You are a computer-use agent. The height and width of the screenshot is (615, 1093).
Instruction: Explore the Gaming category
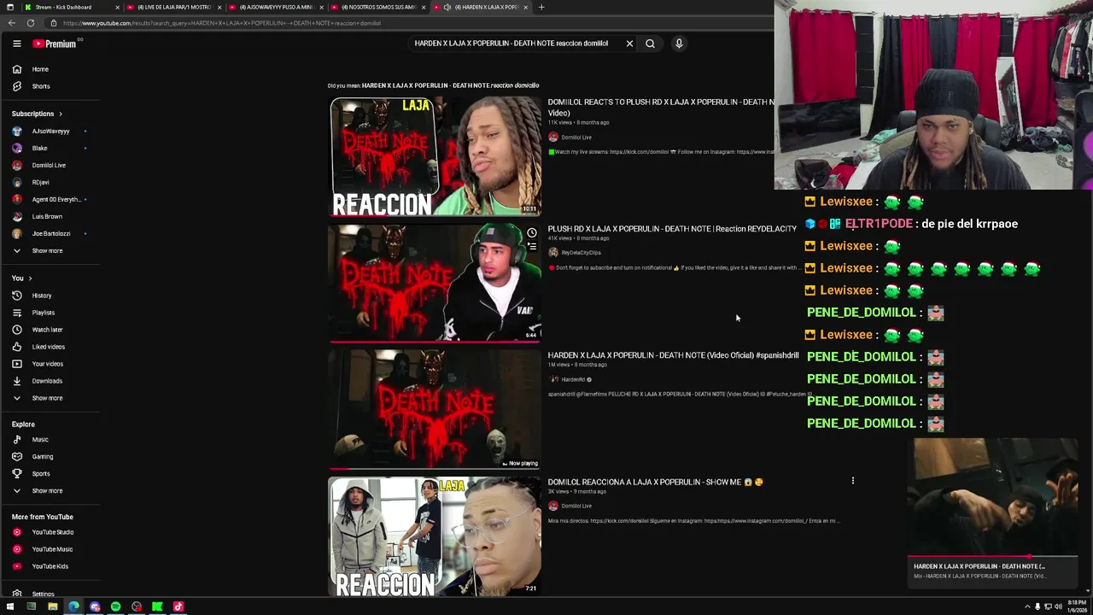[42, 457]
